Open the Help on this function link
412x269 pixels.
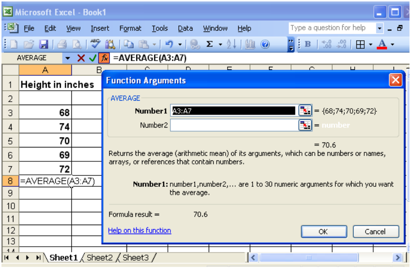pyautogui.click(x=139, y=231)
